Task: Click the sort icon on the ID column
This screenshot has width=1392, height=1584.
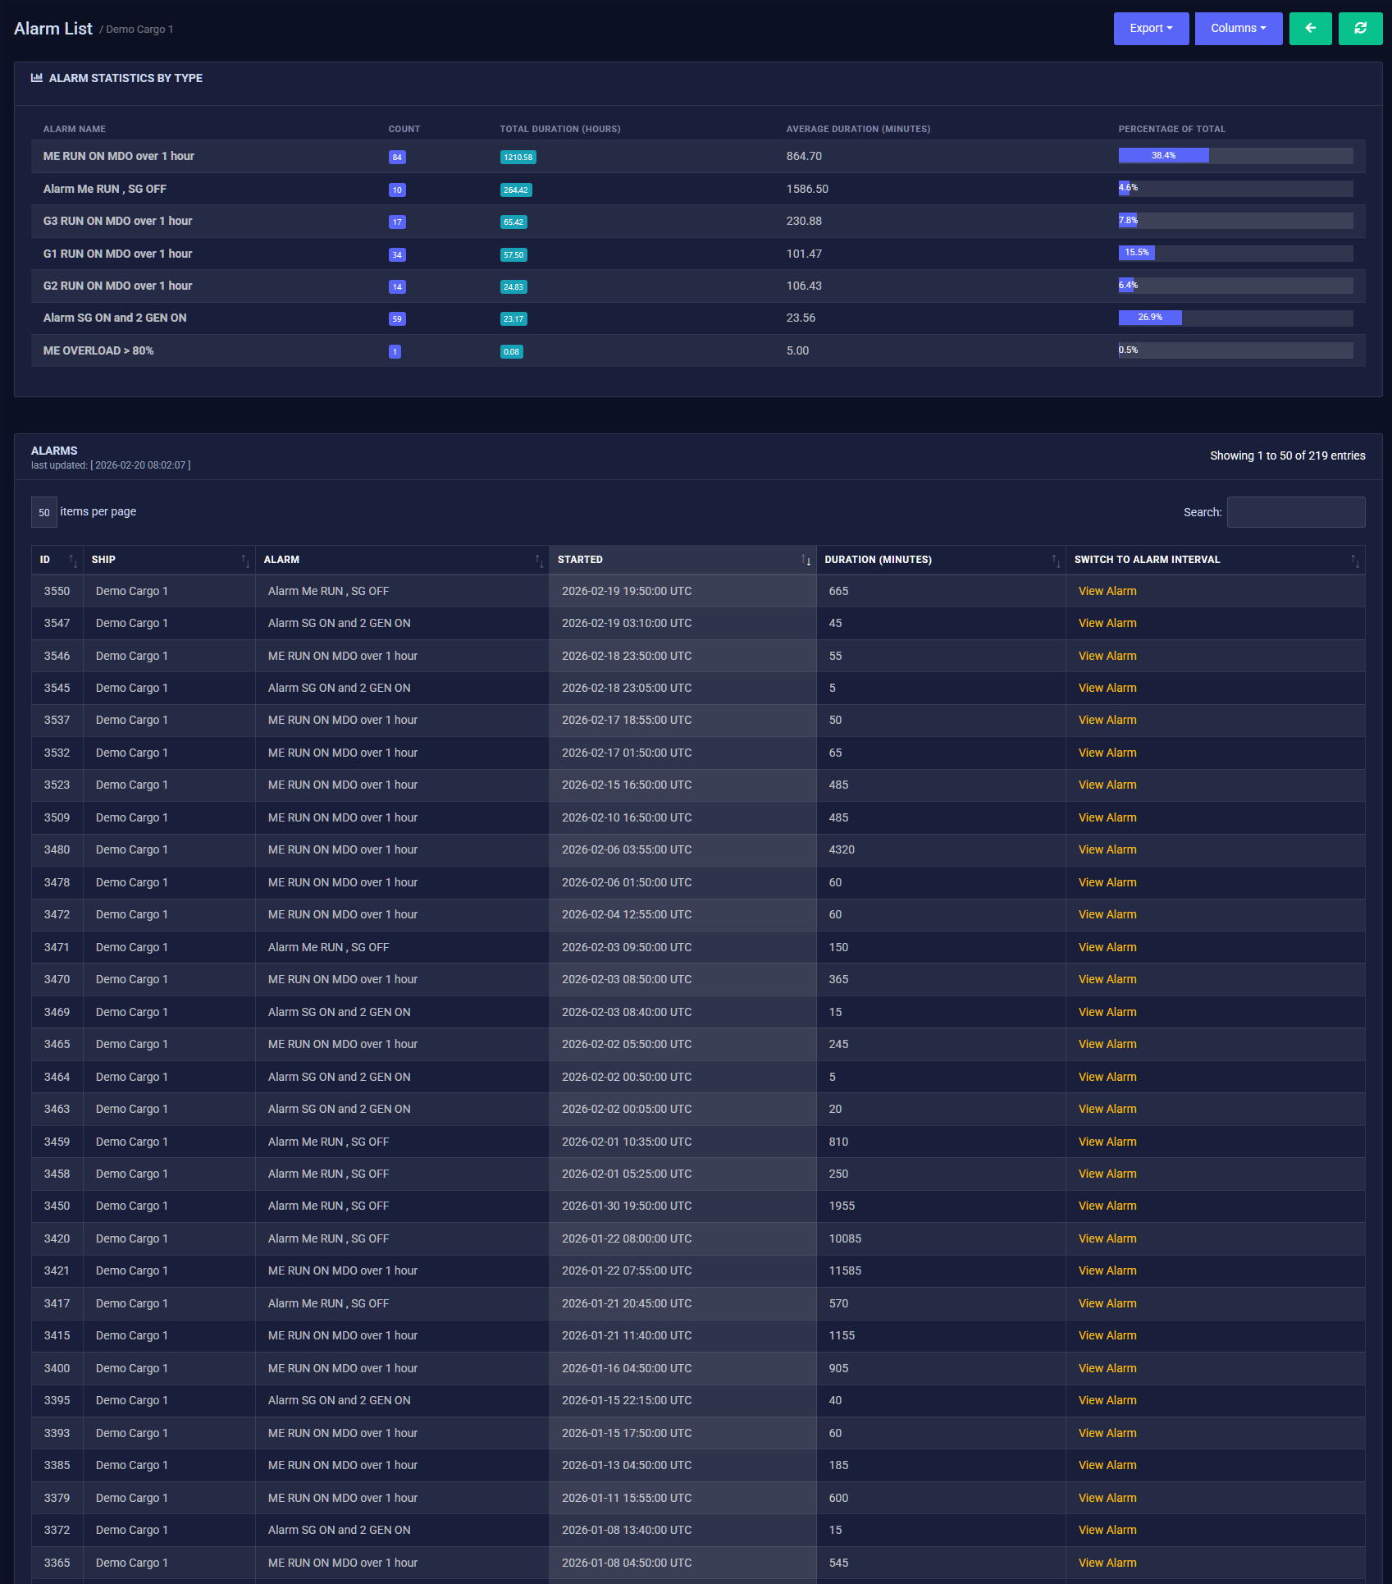Action: [x=72, y=562]
